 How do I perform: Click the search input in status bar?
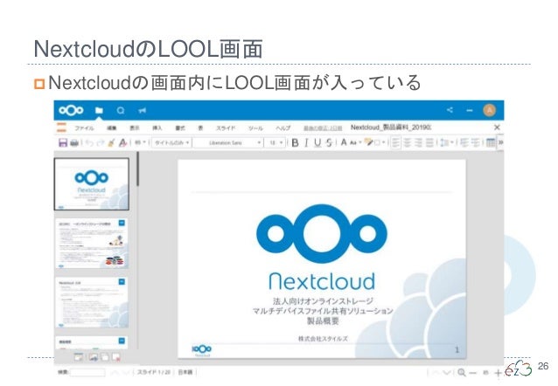pos(87,373)
